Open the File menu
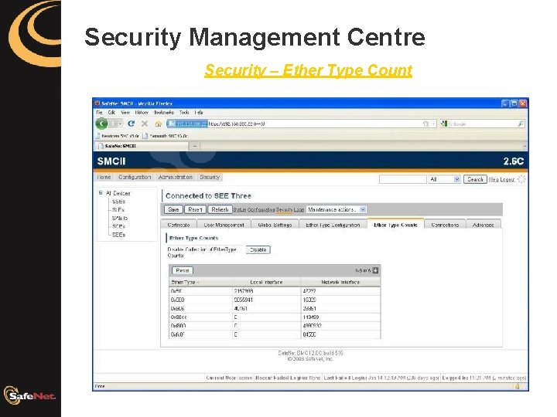The image size is (557, 417). [100, 113]
